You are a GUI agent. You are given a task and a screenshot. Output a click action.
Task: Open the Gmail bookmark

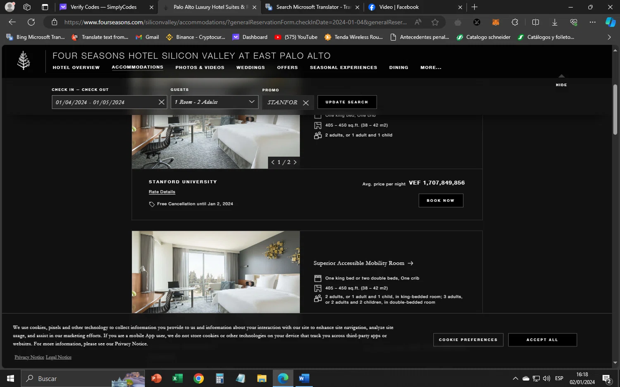point(147,37)
